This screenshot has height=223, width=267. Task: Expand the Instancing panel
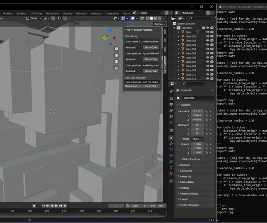pyautogui.click(x=195, y=177)
